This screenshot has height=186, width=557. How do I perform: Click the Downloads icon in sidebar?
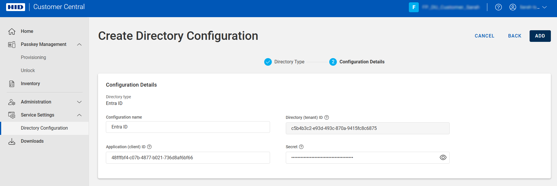click(x=12, y=141)
